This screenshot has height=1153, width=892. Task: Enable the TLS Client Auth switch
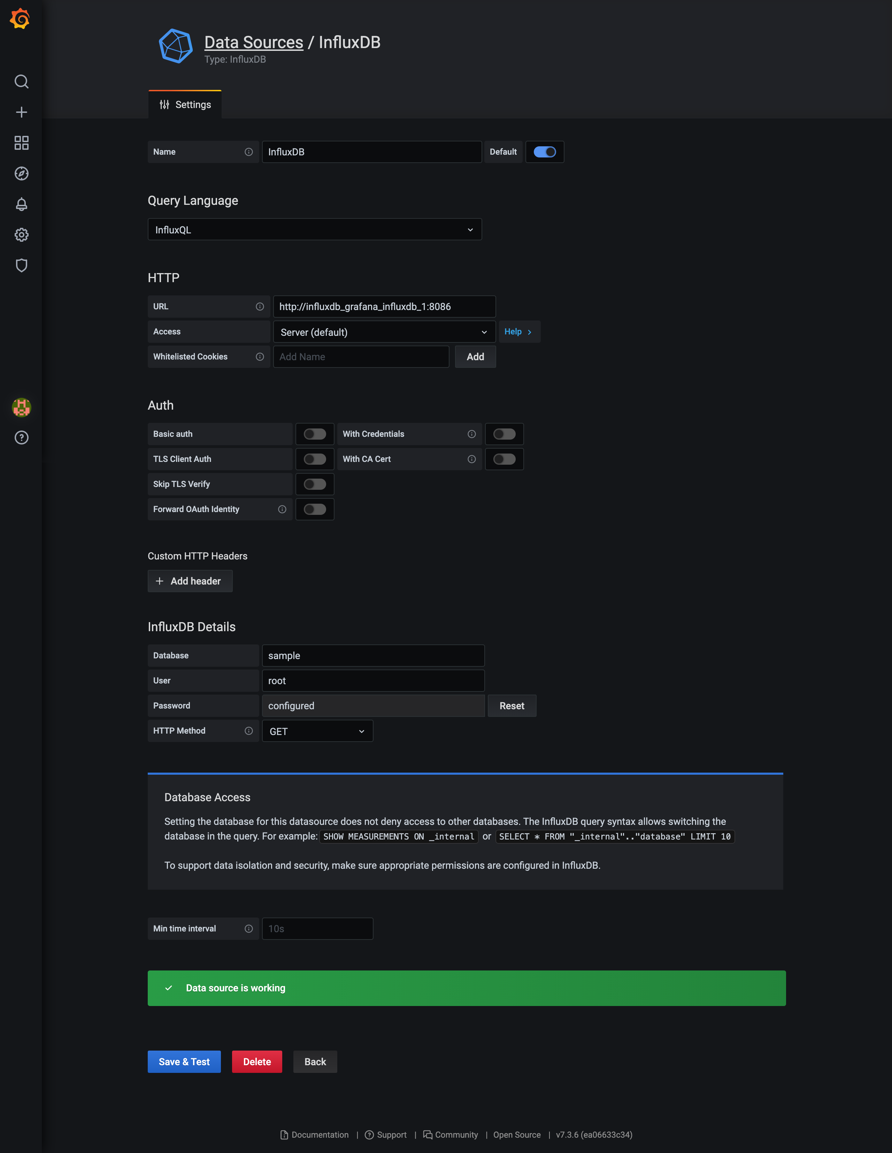315,459
